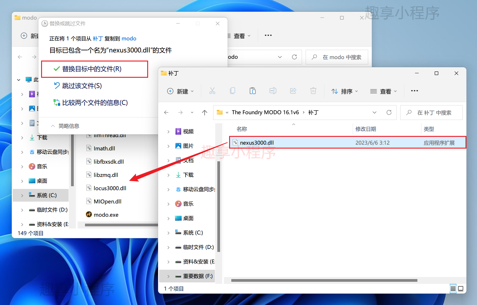Click Delete trash icon in 补丁 window
Image resolution: width=477 pixels, height=305 pixels.
coord(313,91)
